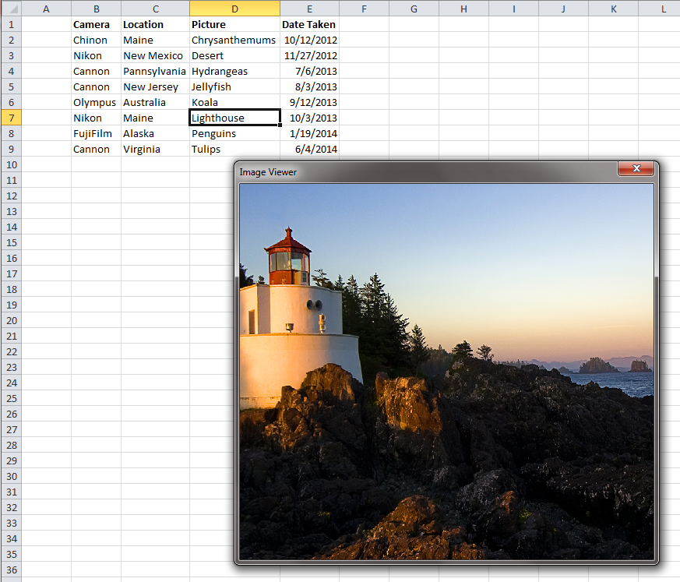Click the fill handle of the Lighthouse cell
This screenshot has width=680, height=582.
pyautogui.click(x=280, y=125)
